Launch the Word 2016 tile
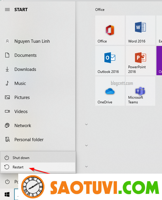162x200 pixels. point(141,30)
